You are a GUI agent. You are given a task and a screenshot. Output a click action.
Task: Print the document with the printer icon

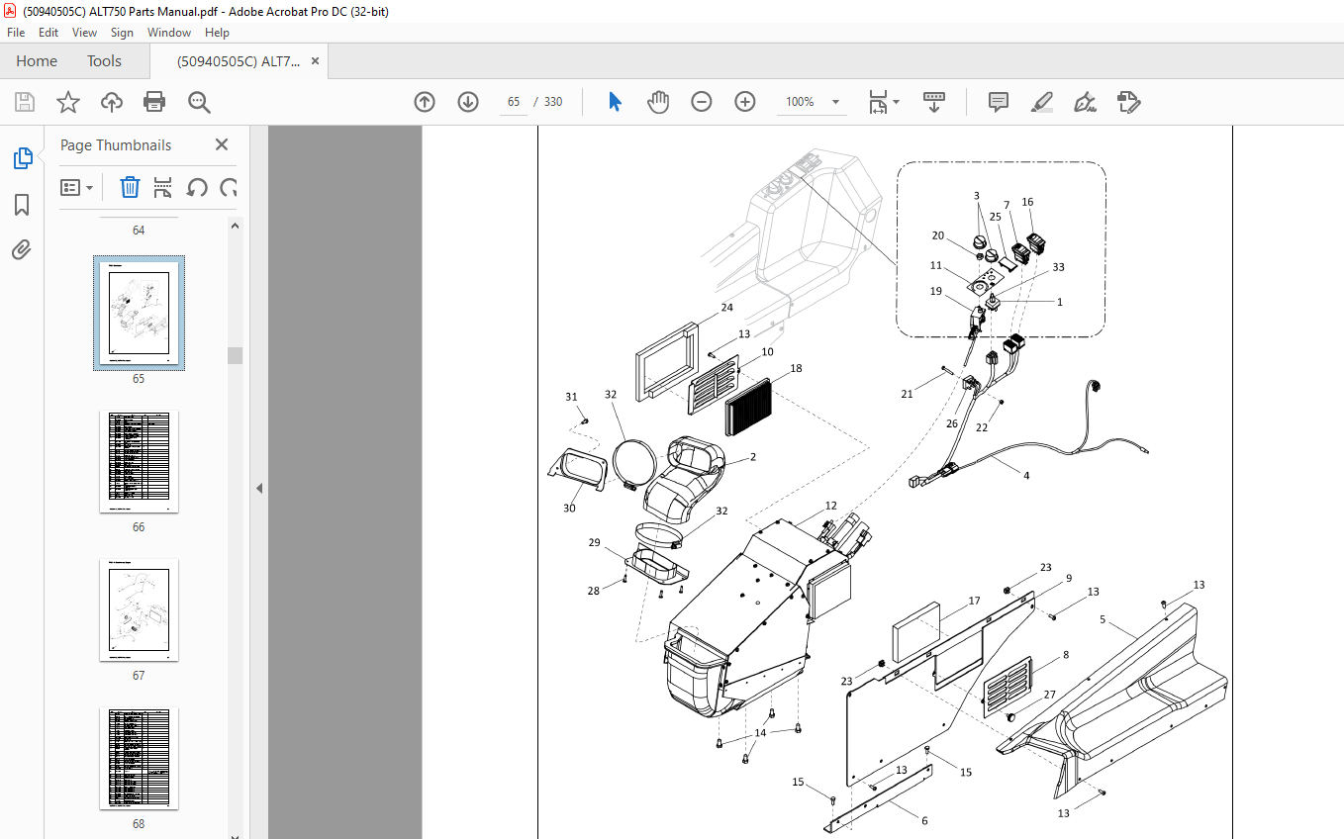(x=154, y=102)
